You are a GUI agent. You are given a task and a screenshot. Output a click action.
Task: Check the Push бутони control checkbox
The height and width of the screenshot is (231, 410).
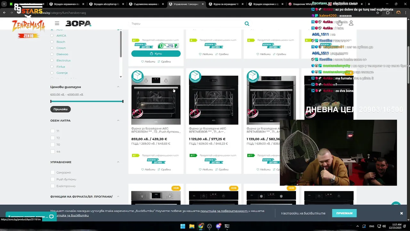[x=53, y=179]
